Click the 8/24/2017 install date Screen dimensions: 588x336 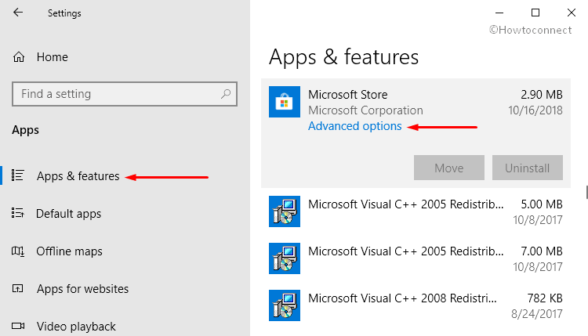click(536, 314)
